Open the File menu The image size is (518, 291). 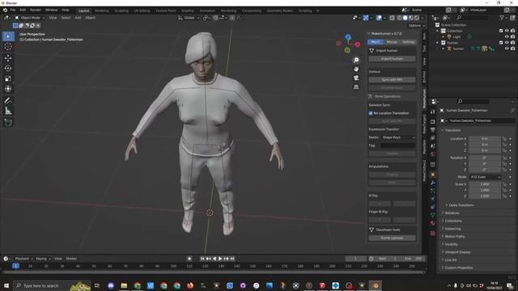point(13,11)
